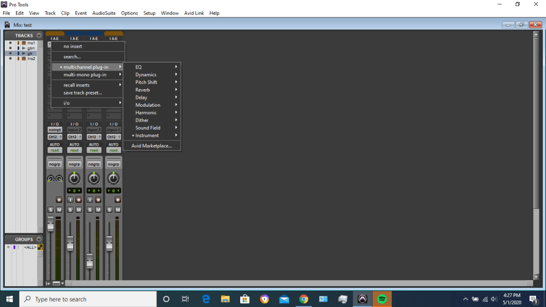This screenshot has width=546, height=307.
Task: Open Google Chrome from the taskbar
Action: (304, 299)
